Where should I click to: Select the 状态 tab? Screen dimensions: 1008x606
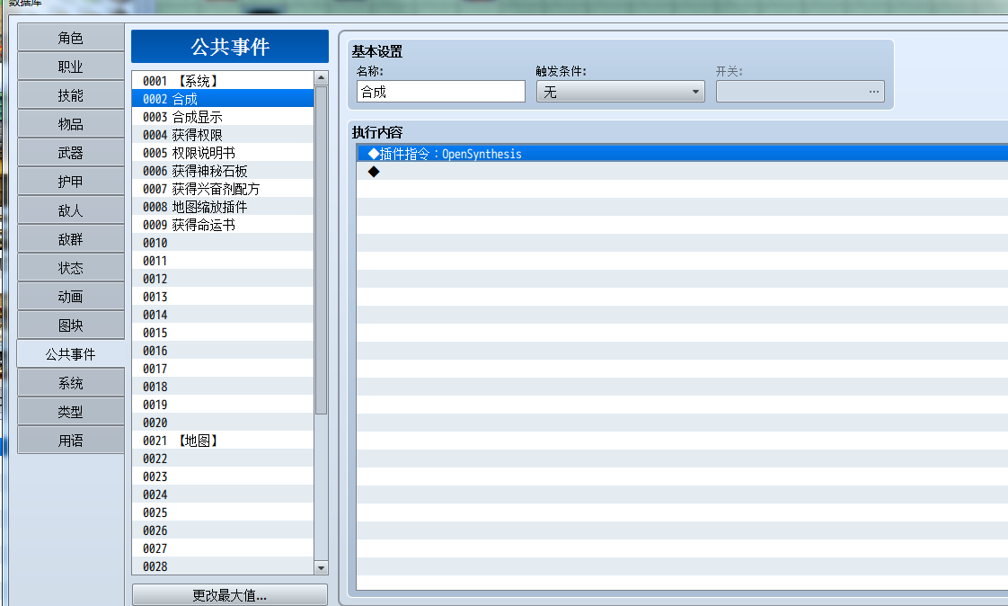click(71, 268)
